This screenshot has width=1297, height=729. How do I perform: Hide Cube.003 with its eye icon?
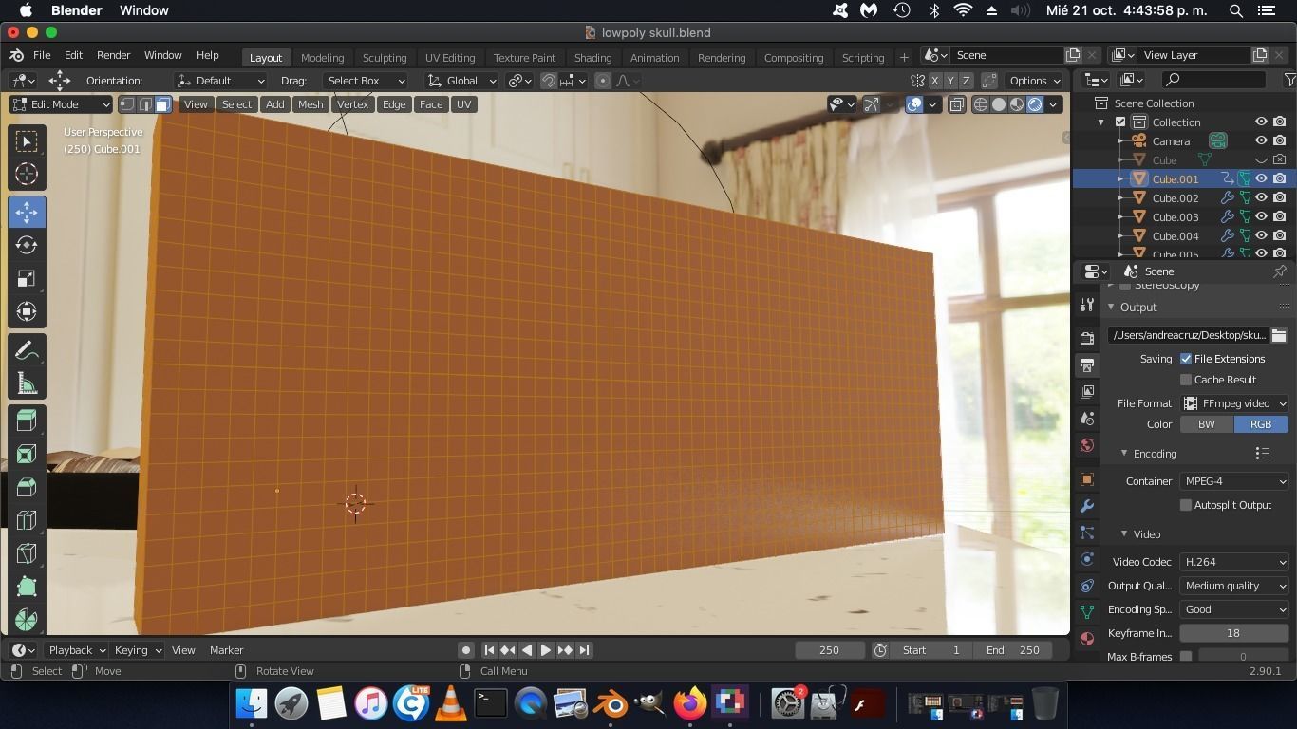click(x=1261, y=217)
